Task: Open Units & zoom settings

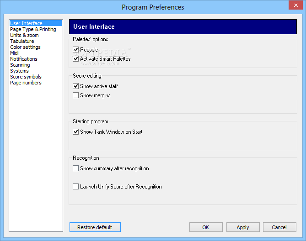Action: [x=24, y=35]
